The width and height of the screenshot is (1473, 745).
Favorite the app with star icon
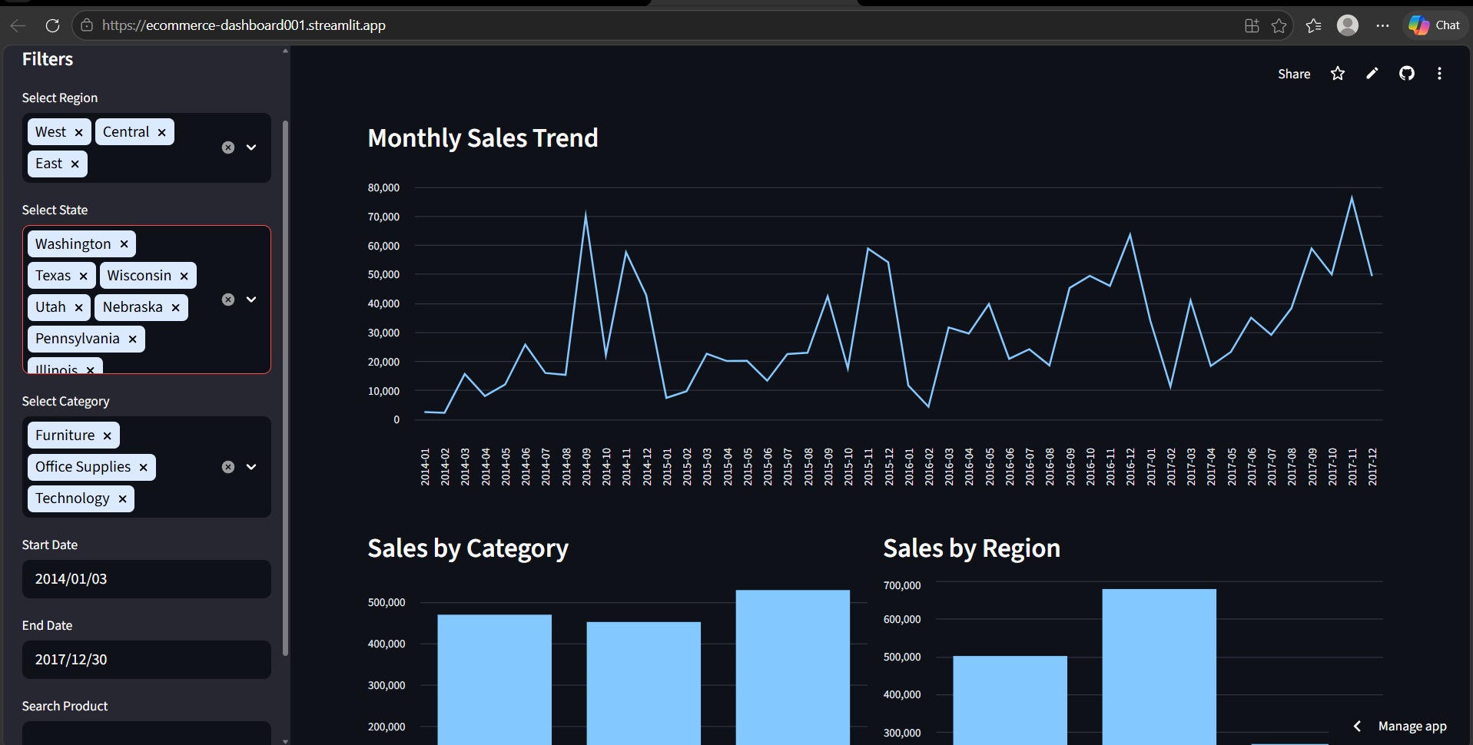pyautogui.click(x=1338, y=74)
